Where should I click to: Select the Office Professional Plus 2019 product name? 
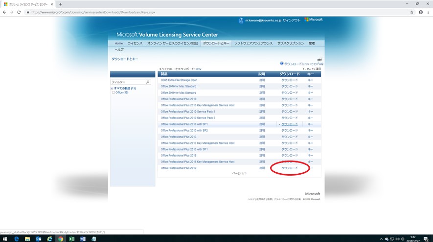click(179, 168)
